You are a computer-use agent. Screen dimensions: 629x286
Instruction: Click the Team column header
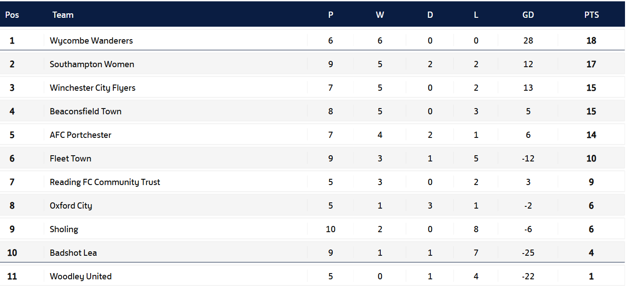(x=63, y=15)
